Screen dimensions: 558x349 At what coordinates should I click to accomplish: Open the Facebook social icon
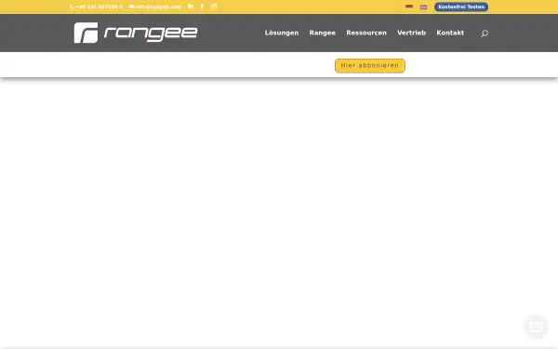(x=202, y=7)
